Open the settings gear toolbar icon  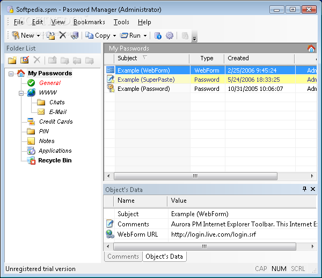click(170, 35)
